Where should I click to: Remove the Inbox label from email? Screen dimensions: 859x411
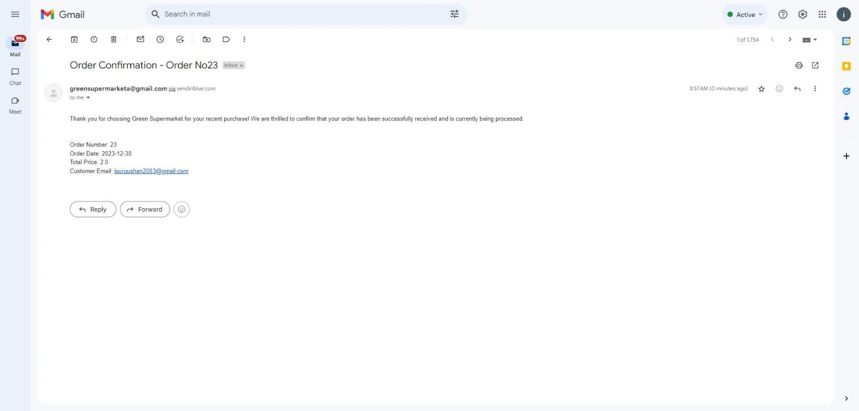click(x=242, y=66)
